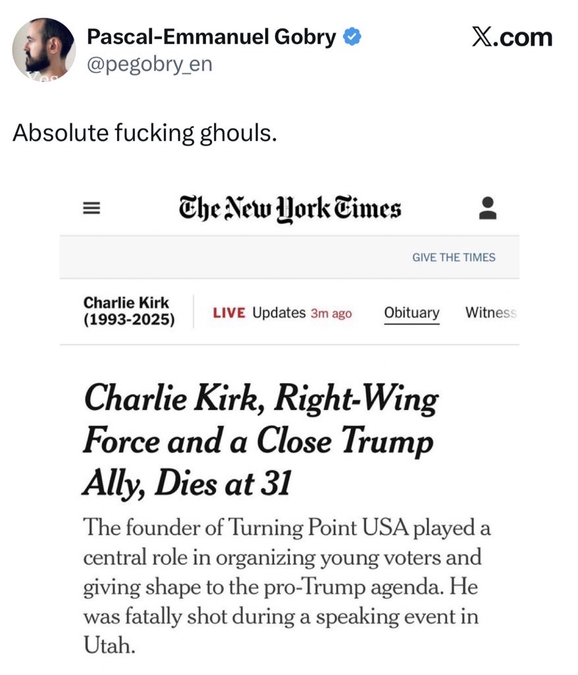Select the Obituary tab
Image resolution: width=578 pixels, height=675 pixels.
click(411, 313)
